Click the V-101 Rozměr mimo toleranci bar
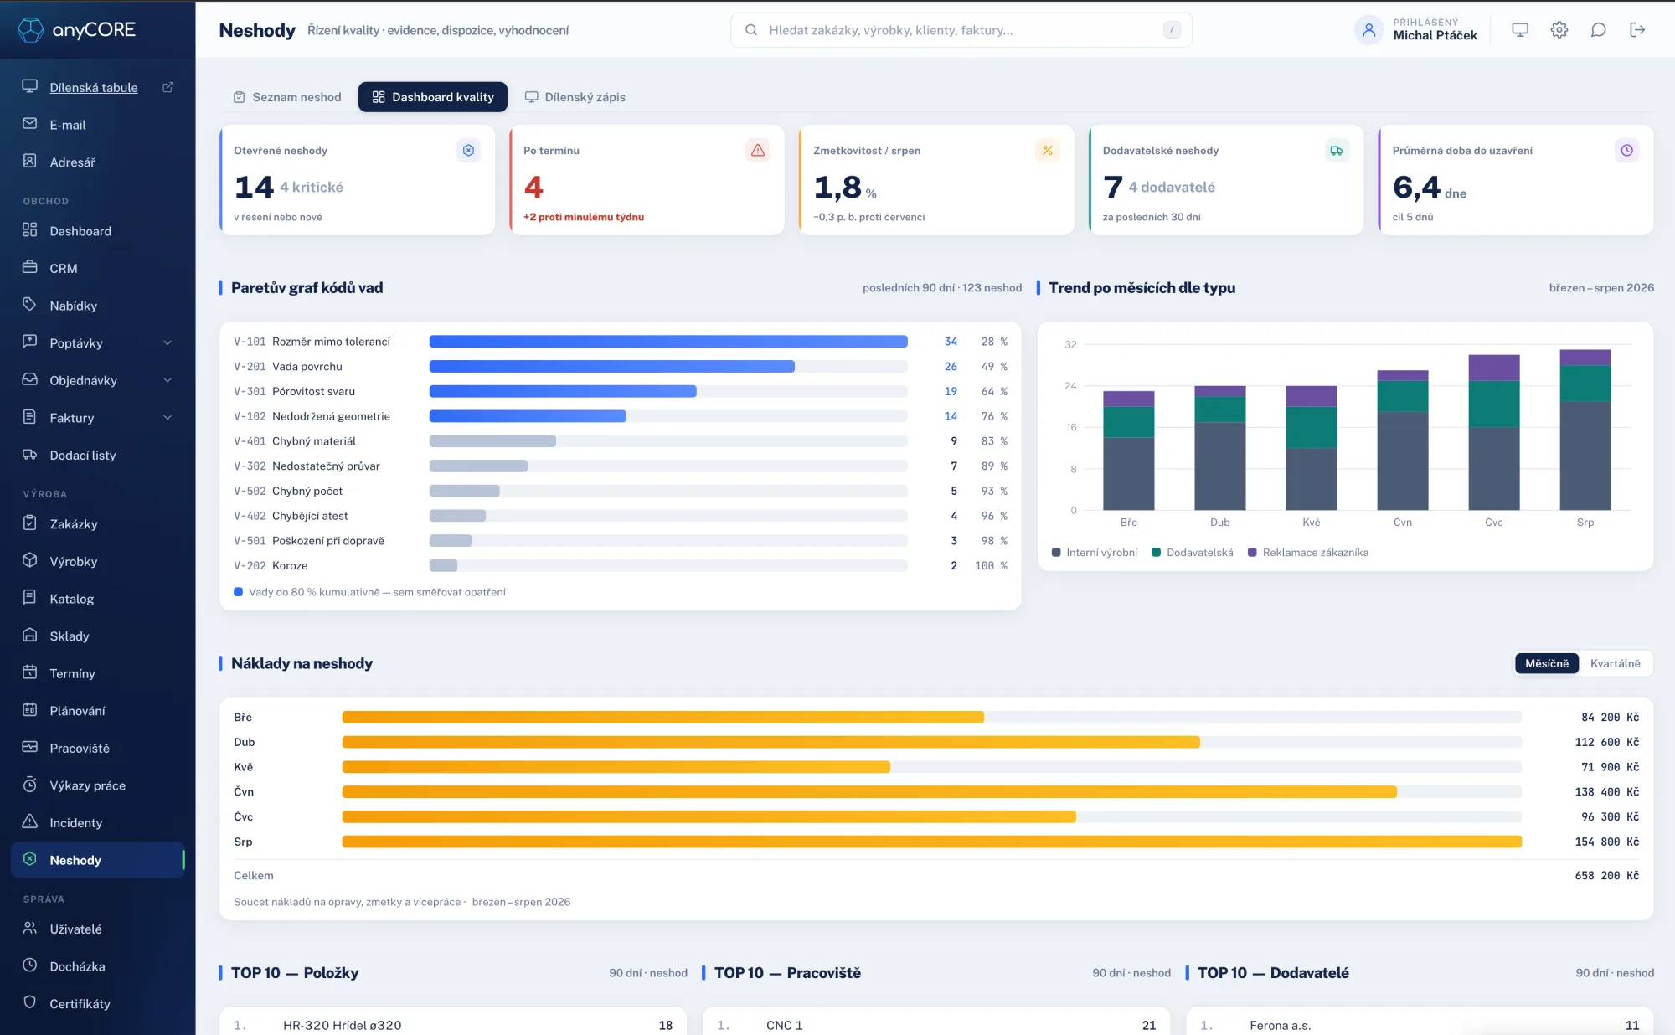This screenshot has width=1675, height=1035. click(668, 342)
